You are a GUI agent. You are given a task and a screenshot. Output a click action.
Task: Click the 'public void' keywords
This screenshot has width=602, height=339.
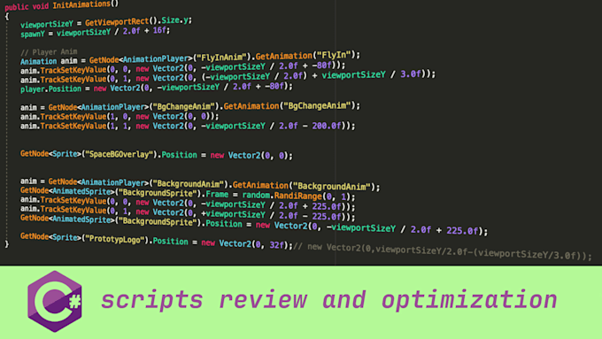[x=27, y=7]
